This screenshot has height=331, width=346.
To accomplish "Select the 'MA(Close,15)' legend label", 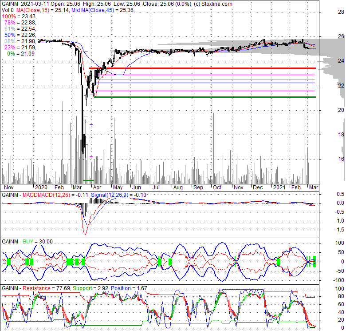I will 32,10.
